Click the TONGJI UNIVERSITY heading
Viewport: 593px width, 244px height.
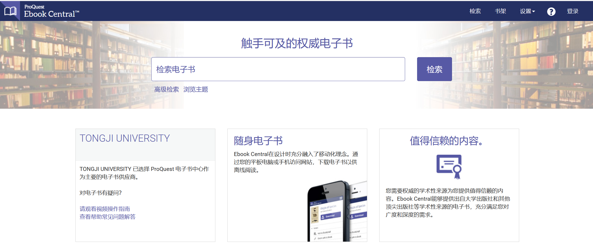click(x=125, y=138)
